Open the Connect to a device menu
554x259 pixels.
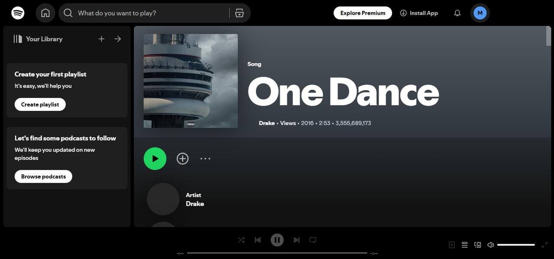click(477, 244)
